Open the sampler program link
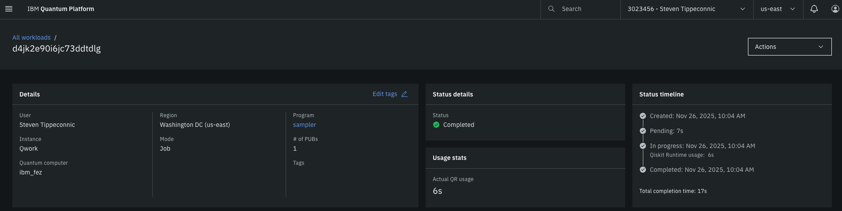 [x=304, y=125]
